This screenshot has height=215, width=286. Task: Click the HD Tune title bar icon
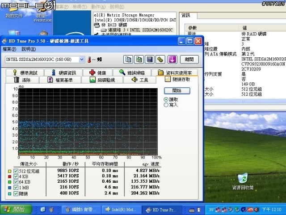[x=4, y=41]
